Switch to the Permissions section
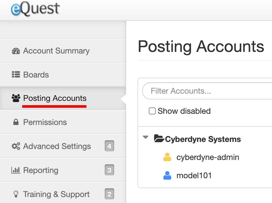 coord(45,122)
